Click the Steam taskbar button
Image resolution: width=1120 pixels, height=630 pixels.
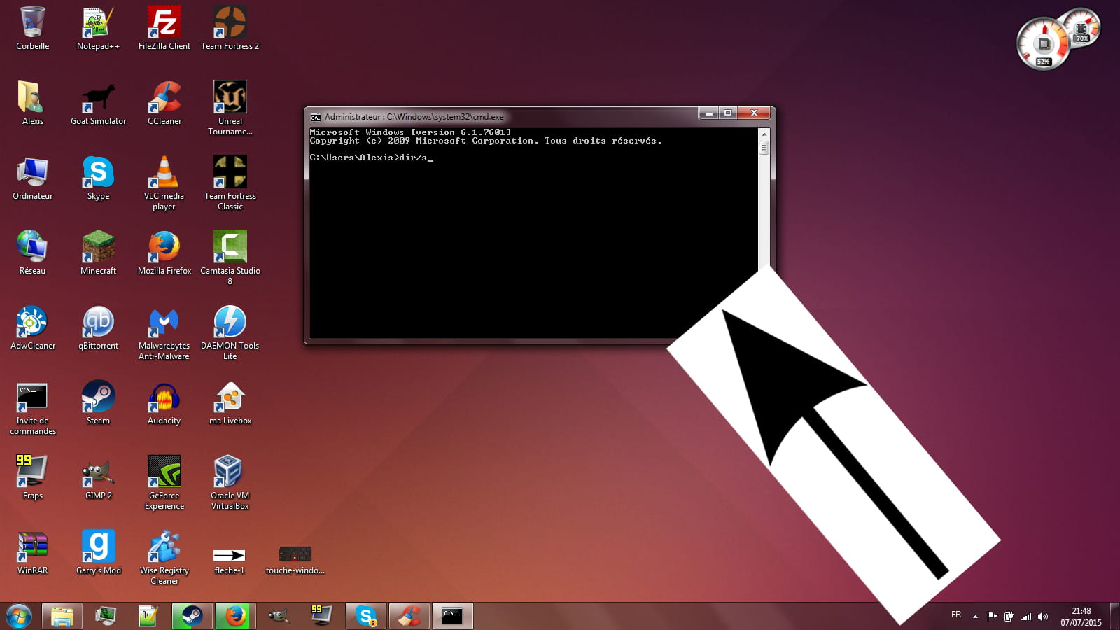click(192, 616)
